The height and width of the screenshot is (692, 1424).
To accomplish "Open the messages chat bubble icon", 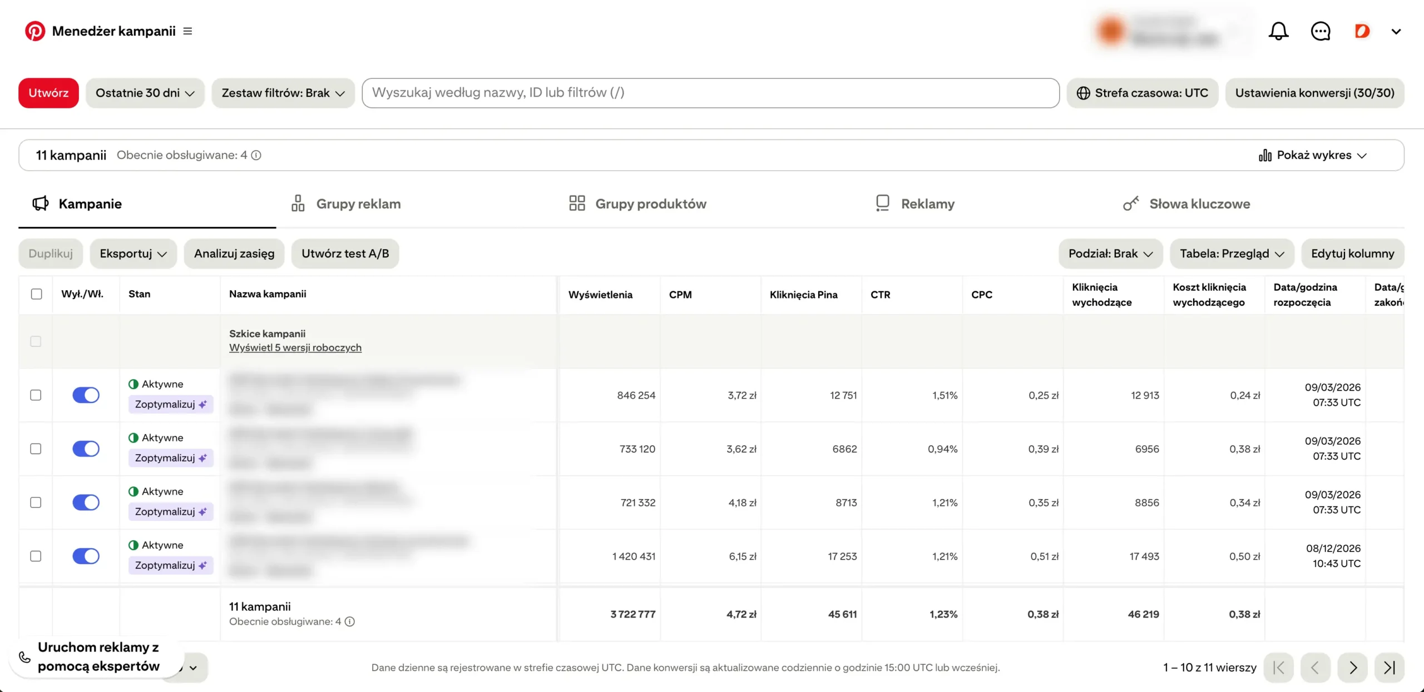I will tap(1321, 31).
